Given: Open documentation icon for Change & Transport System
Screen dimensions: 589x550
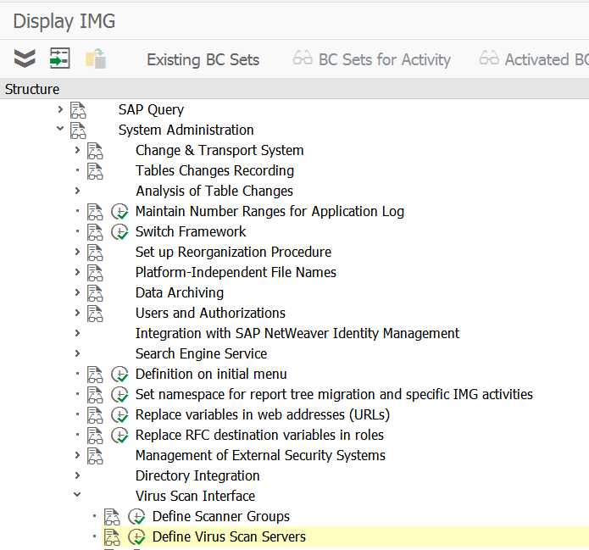Looking at the screenshot, I should [x=95, y=151].
